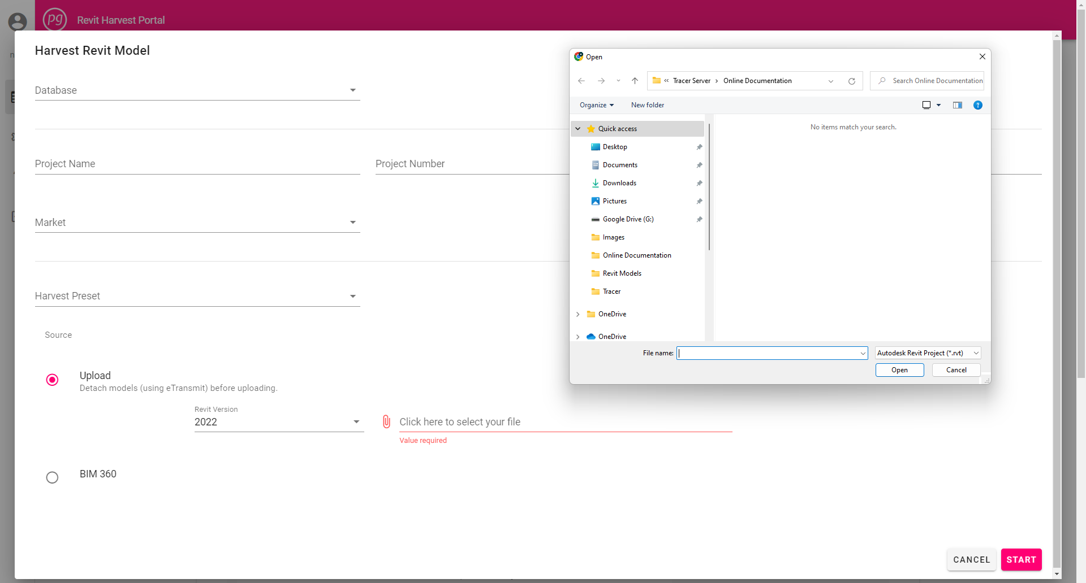Click the back navigation arrow in Open dialog
Screen dimensions: 1086x583
click(x=581, y=81)
